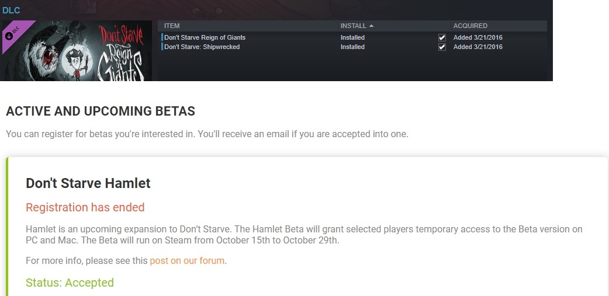Click the Reign of Giants DLC artwork thumbnail
The width and height of the screenshot is (609, 296).
pyautogui.click(x=76, y=51)
